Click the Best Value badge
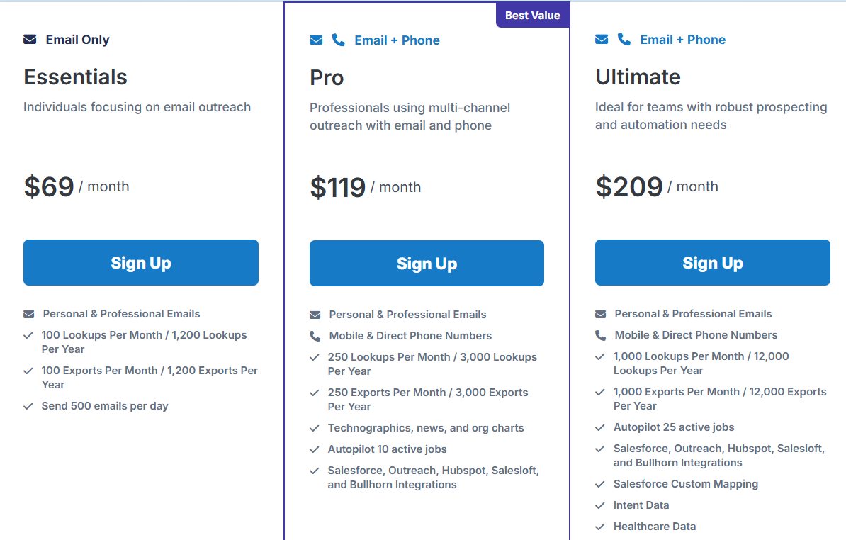This screenshot has width=846, height=540. pyautogui.click(x=532, y=14)
